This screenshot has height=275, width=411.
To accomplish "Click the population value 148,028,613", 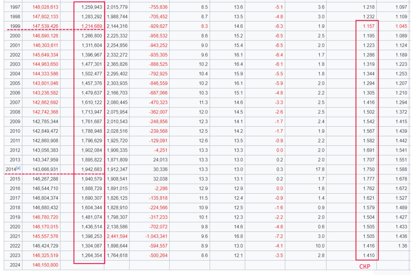I will [45, 7].
